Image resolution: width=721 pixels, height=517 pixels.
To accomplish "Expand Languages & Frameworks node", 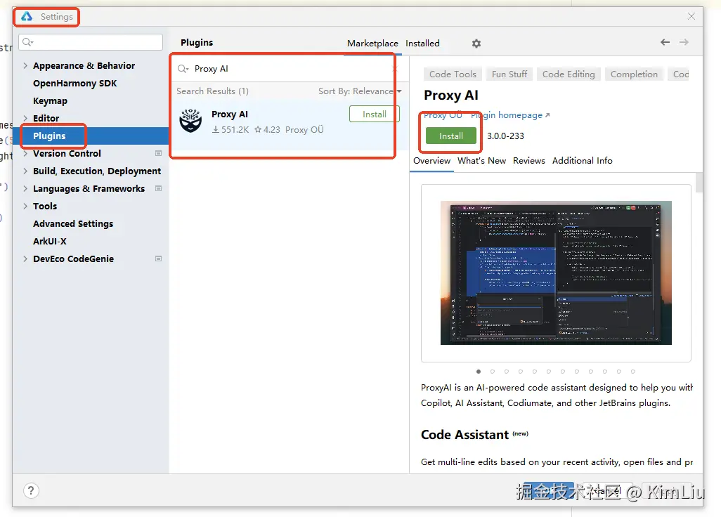I will (25, 188).
